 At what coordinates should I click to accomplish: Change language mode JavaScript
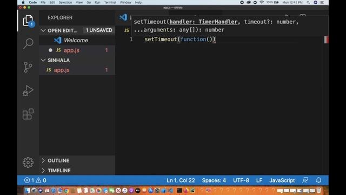(282, 180)
